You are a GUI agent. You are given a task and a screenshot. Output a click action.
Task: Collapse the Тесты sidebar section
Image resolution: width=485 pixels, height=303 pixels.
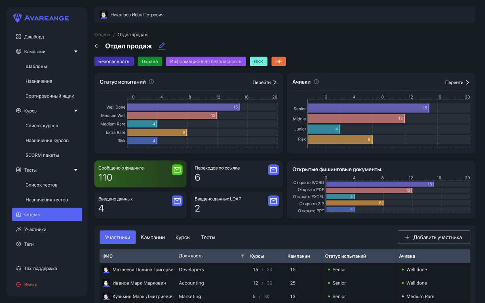click(76, 170)
